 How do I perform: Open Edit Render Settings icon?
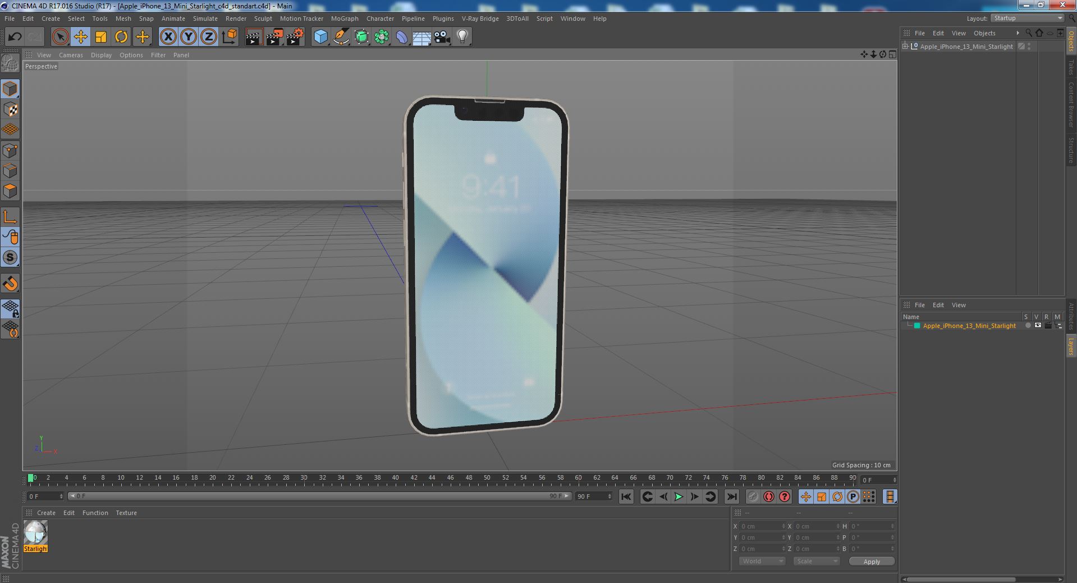point(295,37)
